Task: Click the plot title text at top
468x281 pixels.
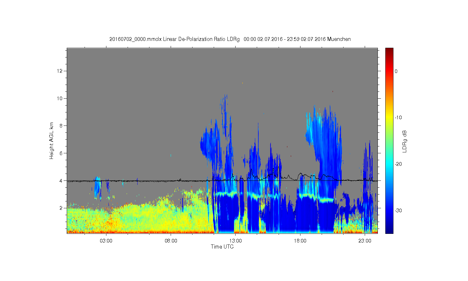Action: coord(230,39)
